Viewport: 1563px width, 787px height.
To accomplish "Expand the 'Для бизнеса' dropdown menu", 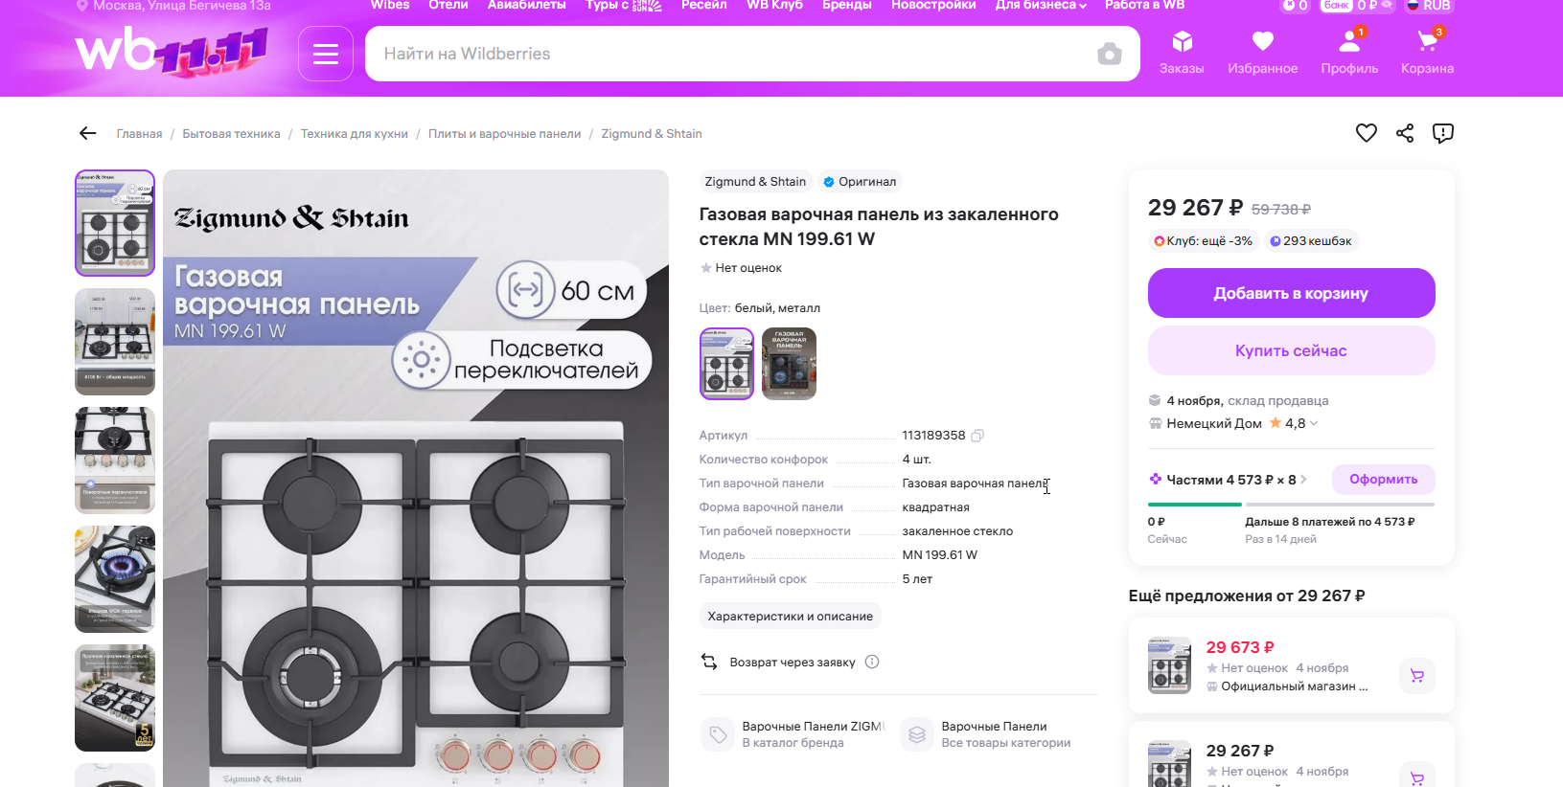I will coord(1041,5).
